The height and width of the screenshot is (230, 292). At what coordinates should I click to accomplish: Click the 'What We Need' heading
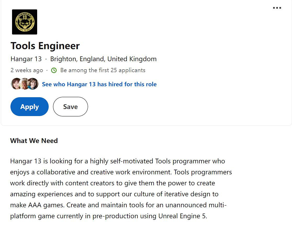pyautogui.click(x=34, y=141)
